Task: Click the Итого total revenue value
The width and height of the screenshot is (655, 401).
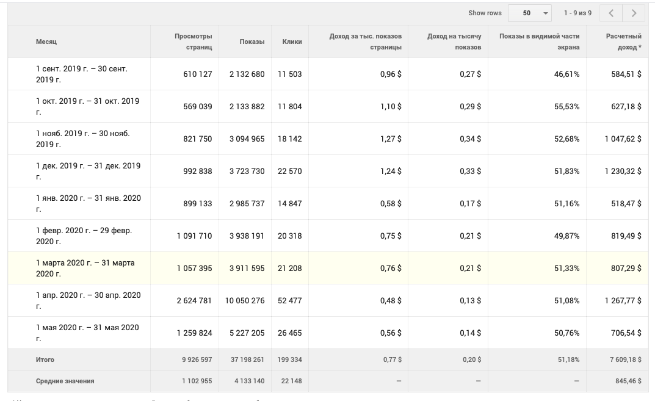Action: point(625,360)
